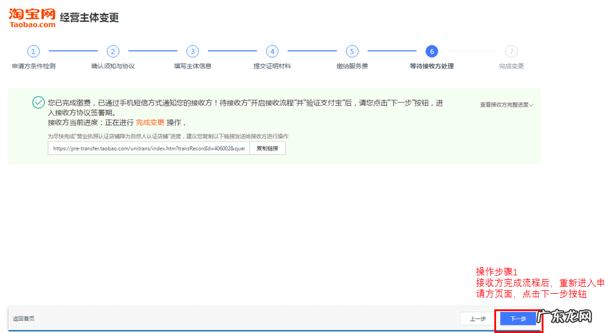Click the 复制链接 button

(x=267, y=148)
